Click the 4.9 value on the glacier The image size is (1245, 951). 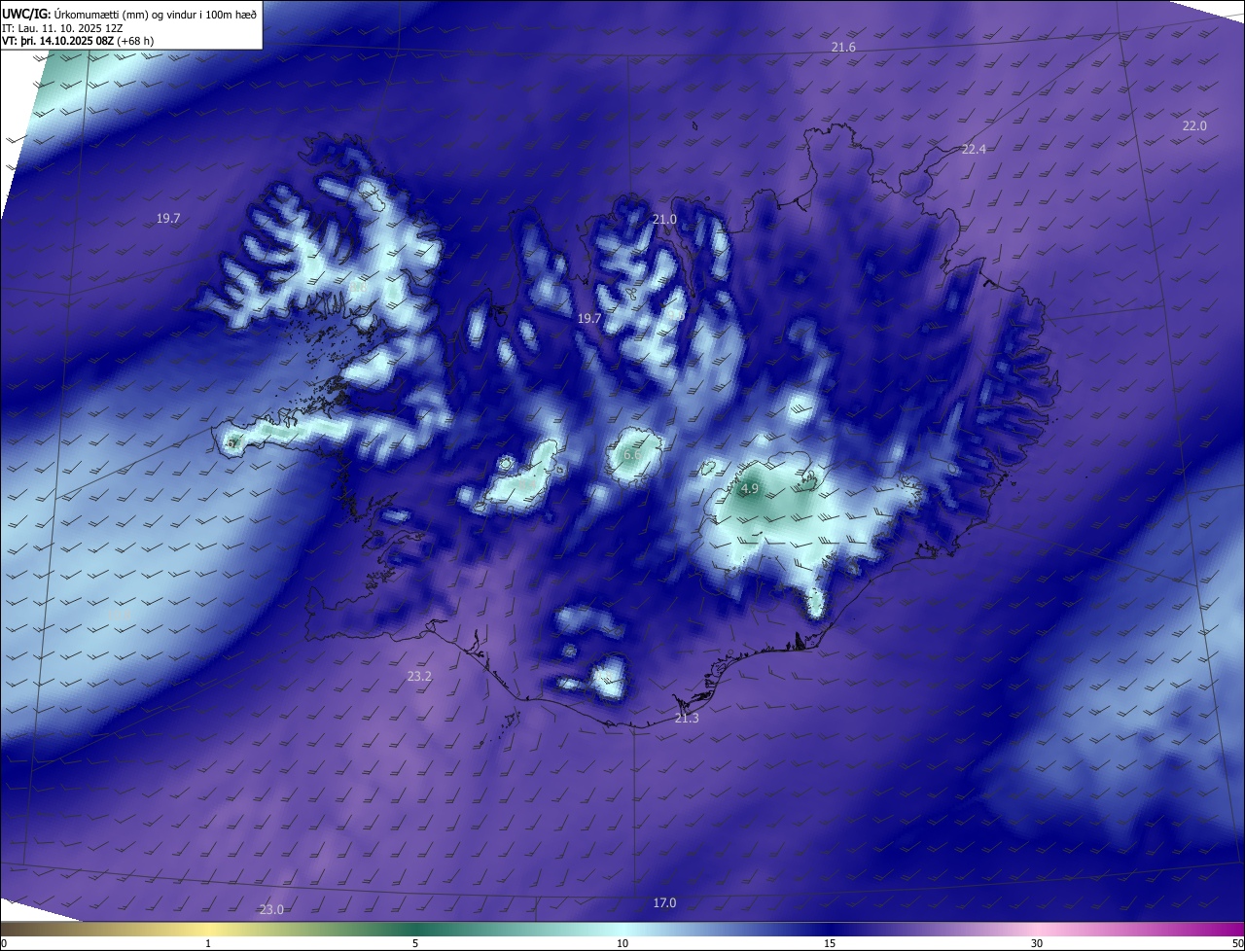750,488
